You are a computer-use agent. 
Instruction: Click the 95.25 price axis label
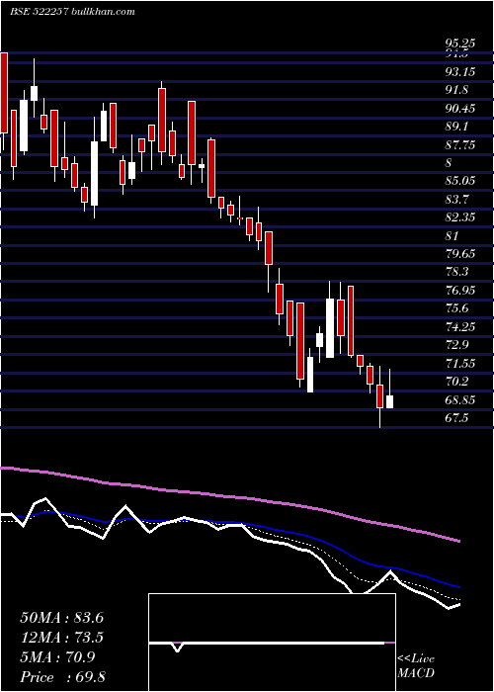click(460, 43)
